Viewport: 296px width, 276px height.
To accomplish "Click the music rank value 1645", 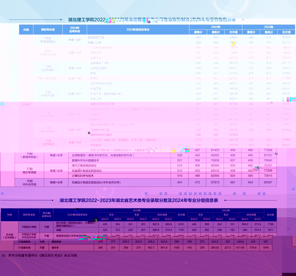I will (x=266, y=247).
